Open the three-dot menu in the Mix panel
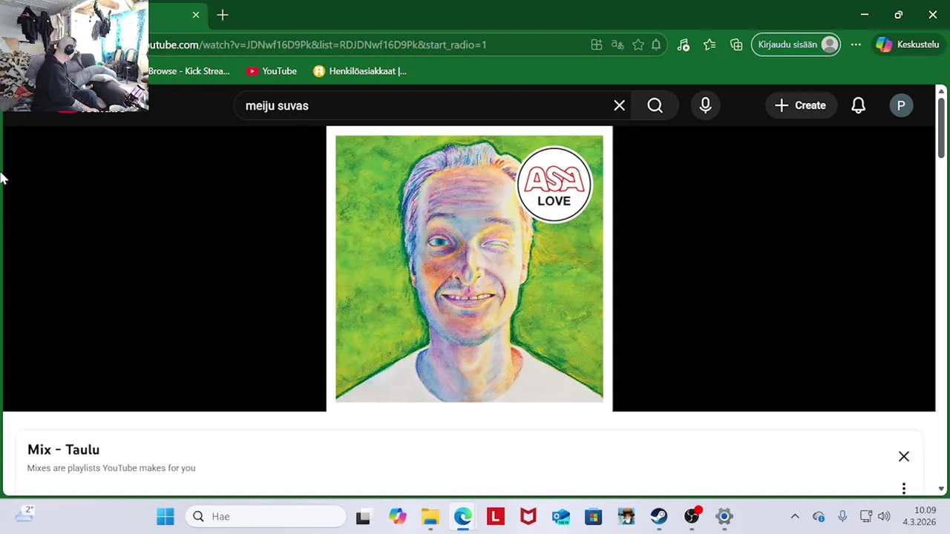The height and width of the screenshot is (534, 950). [x=903, y=488]
